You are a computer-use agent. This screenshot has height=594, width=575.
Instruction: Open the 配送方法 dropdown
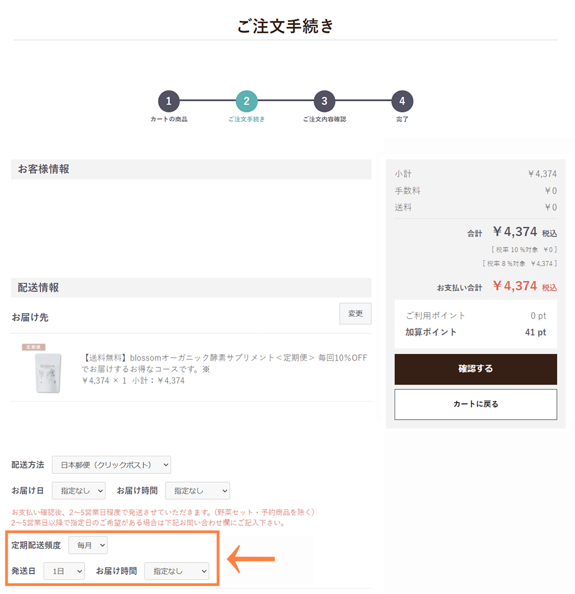click(111, 465)
